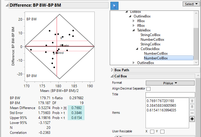The image size is (201, 137).
Task: Collapse the Col Box section
Action: coord(113,76)
